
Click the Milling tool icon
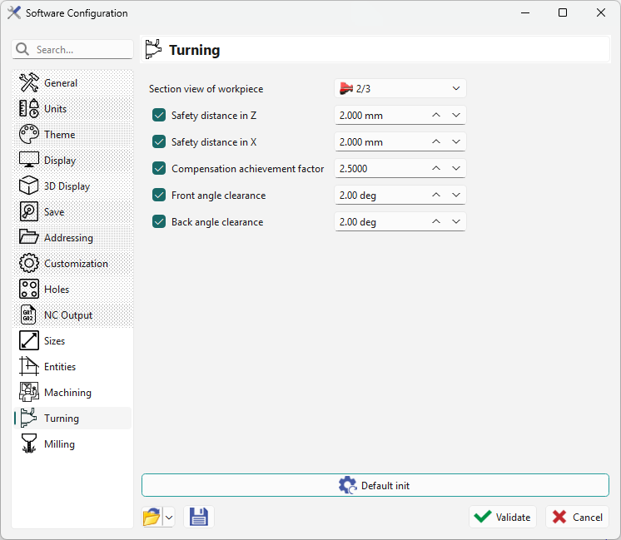[x=29, y=444]
